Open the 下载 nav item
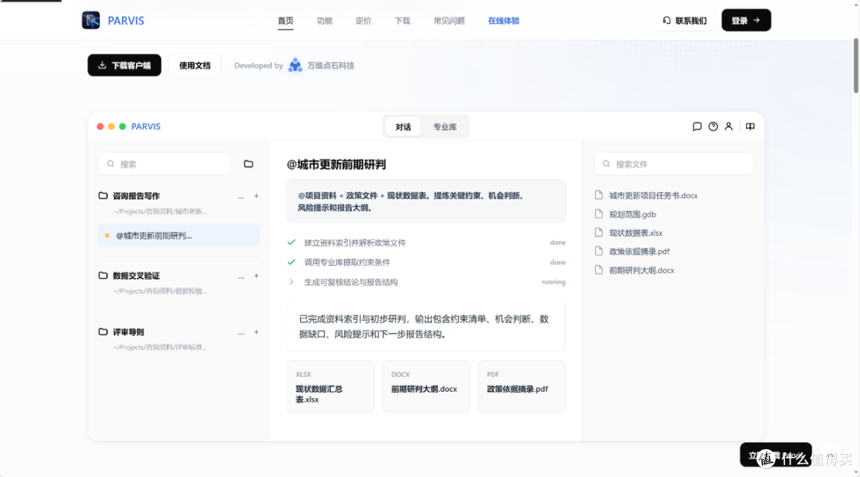 coord(402,21)
